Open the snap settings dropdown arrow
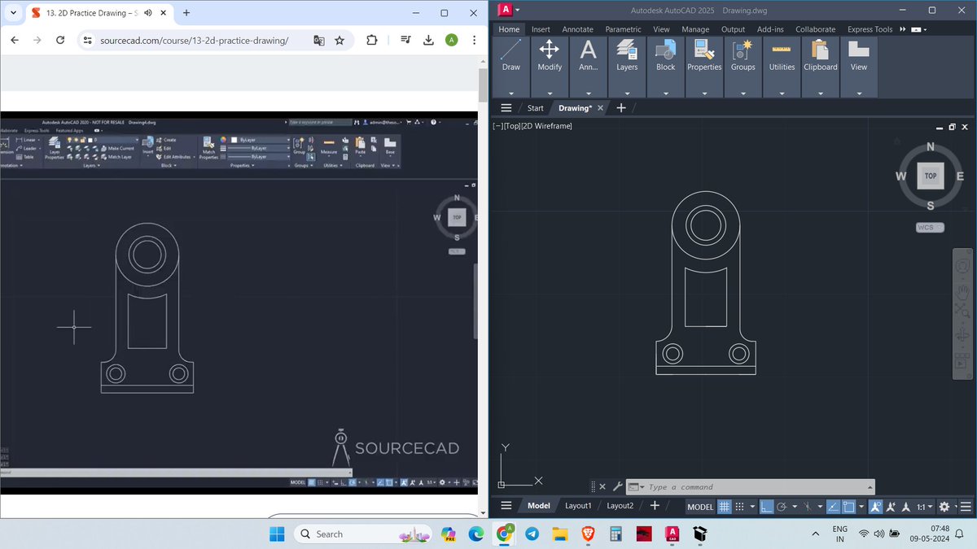The image size is (977, 549). tap(753, 507)
